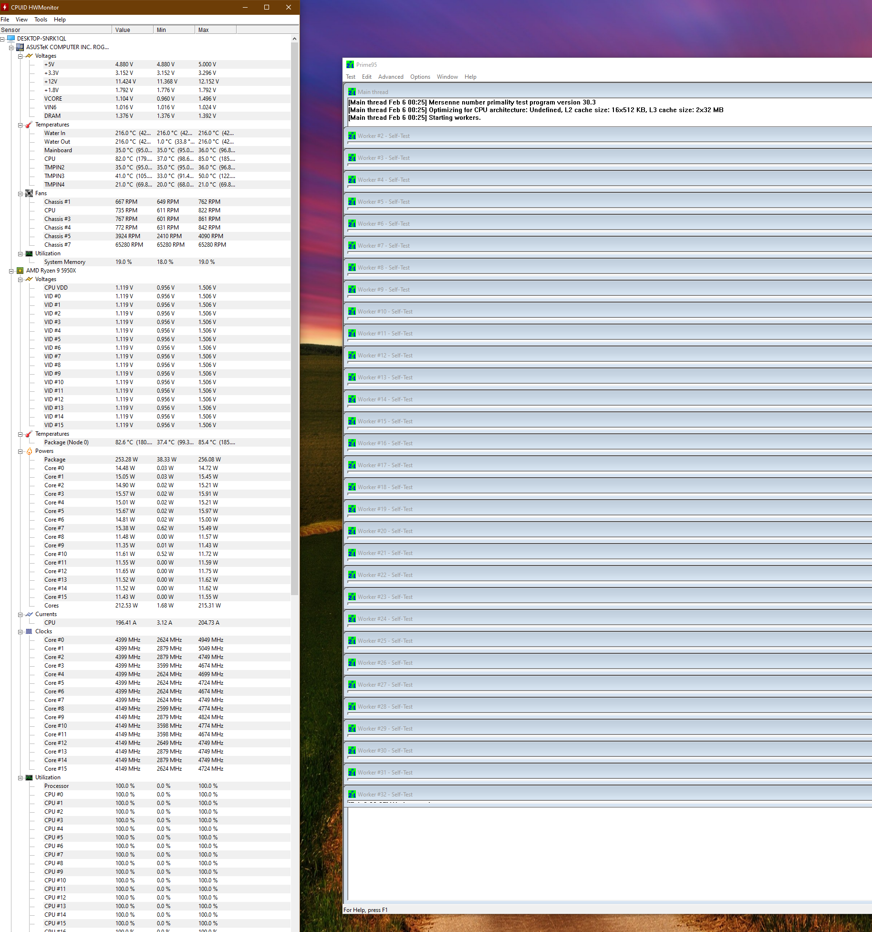Click the Prime95 app icon in title bar
The height and width of the screenshot is (932, 872).
tap(350, 65)
